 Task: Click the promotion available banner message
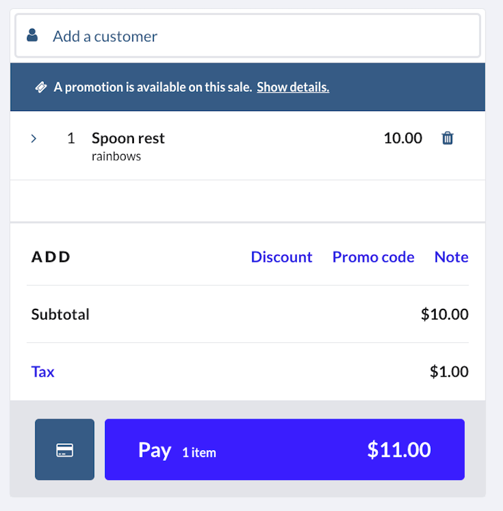(x=153, y=87)
